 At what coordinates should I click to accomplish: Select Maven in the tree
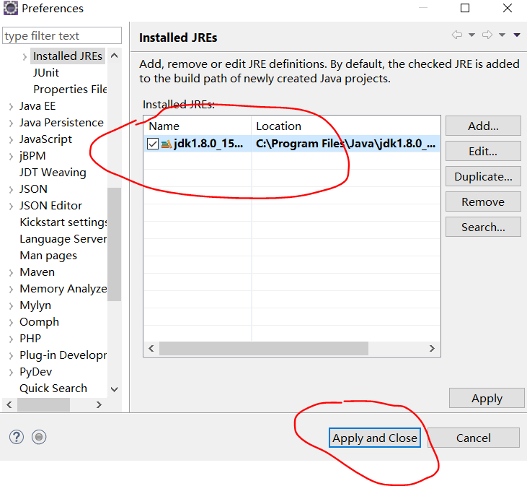point(37,272)
